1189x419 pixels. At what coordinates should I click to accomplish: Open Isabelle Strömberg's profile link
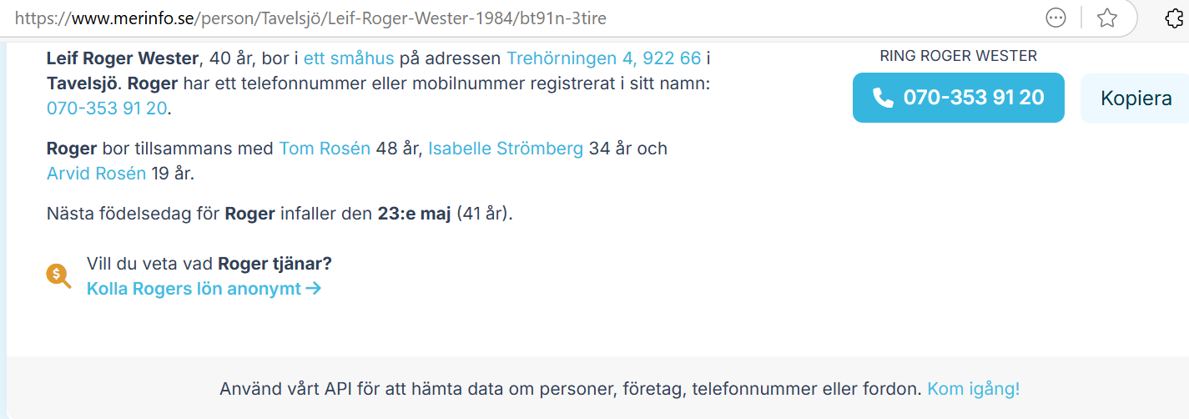506,149
